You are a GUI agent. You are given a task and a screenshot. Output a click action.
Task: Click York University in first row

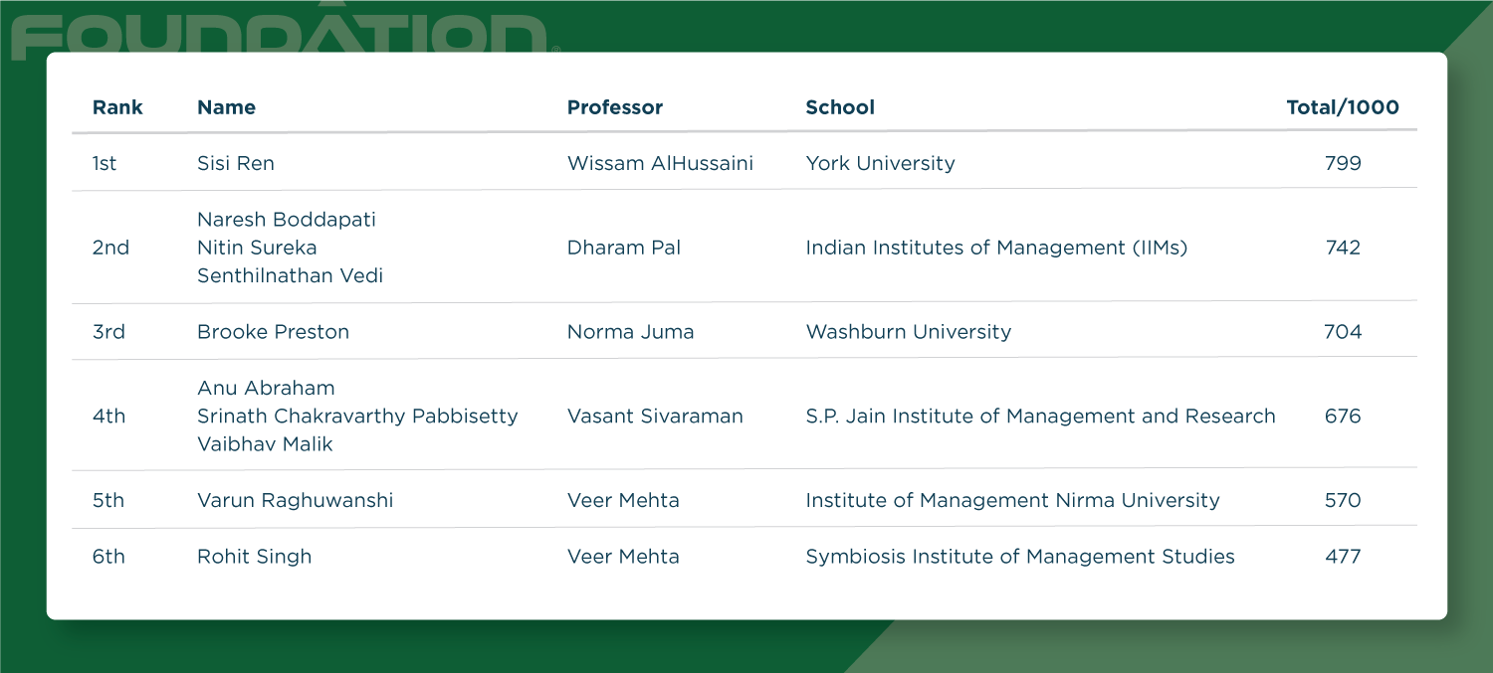(880, 163)
